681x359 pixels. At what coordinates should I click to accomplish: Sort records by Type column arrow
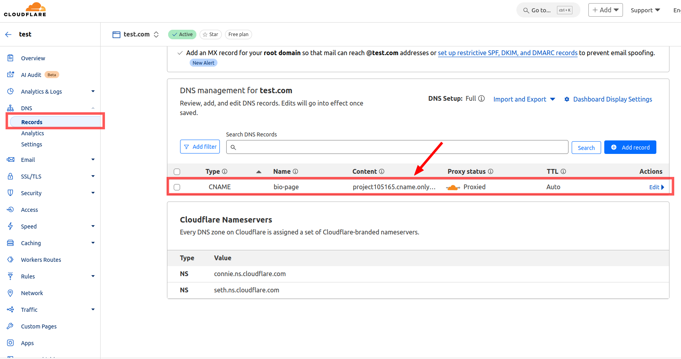click(x=259, y=172)
